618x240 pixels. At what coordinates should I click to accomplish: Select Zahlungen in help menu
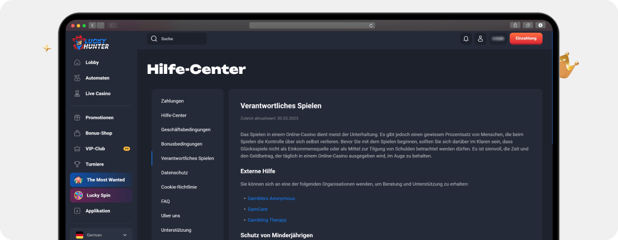tap(172, 101)
